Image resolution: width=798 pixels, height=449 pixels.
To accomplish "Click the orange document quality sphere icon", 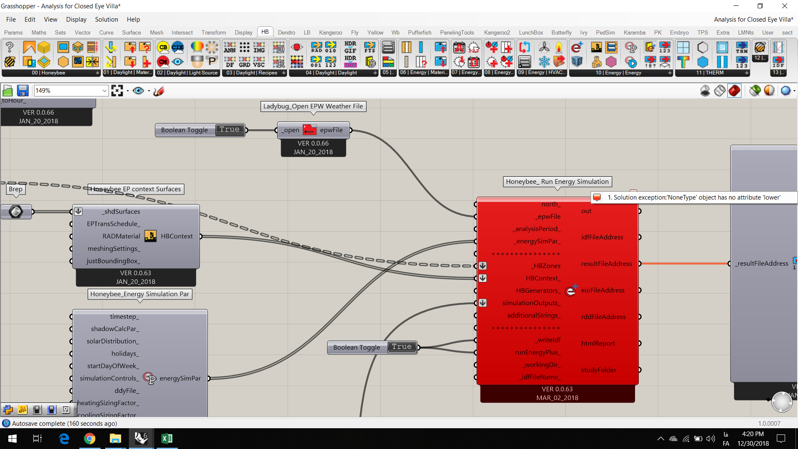I will pyautogui.click(x=769, y=91).
